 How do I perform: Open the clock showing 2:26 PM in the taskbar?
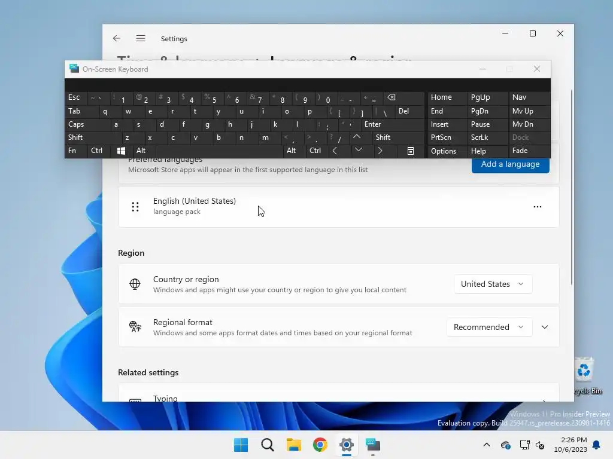point(570,445)
